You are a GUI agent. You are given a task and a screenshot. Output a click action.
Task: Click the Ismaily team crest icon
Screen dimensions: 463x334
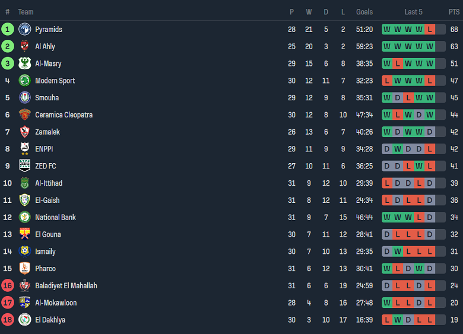24,252
